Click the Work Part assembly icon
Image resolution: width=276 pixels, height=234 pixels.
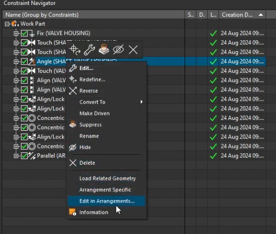tap(15, 24)
